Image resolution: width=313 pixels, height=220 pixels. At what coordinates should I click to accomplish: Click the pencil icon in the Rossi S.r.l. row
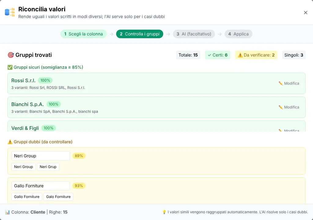point(281,83)
